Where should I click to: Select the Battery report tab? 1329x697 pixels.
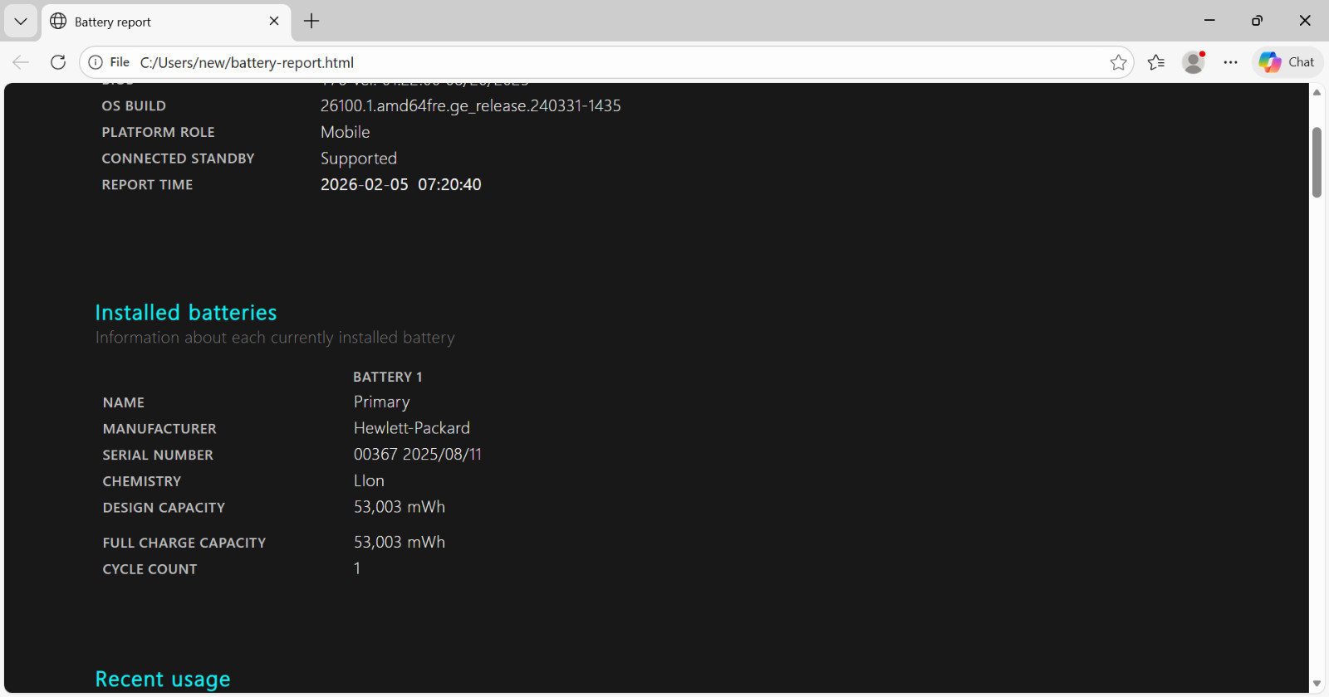[166, 22]
